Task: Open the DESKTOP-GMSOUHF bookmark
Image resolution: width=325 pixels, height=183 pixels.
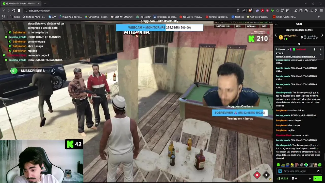Action: point(122,17)
